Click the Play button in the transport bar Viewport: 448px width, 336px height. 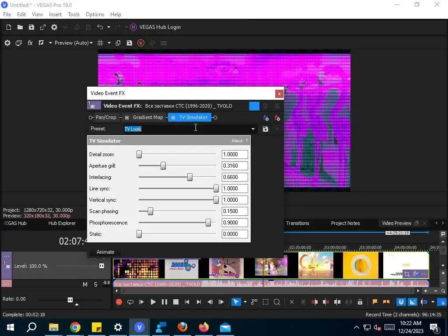(153, 302)
